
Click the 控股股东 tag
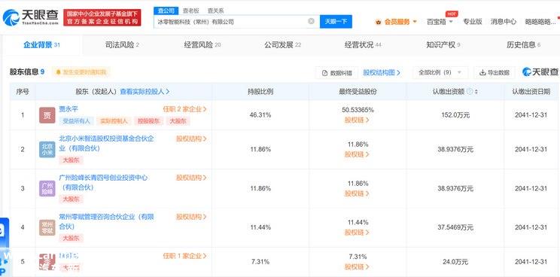[148, 121]
